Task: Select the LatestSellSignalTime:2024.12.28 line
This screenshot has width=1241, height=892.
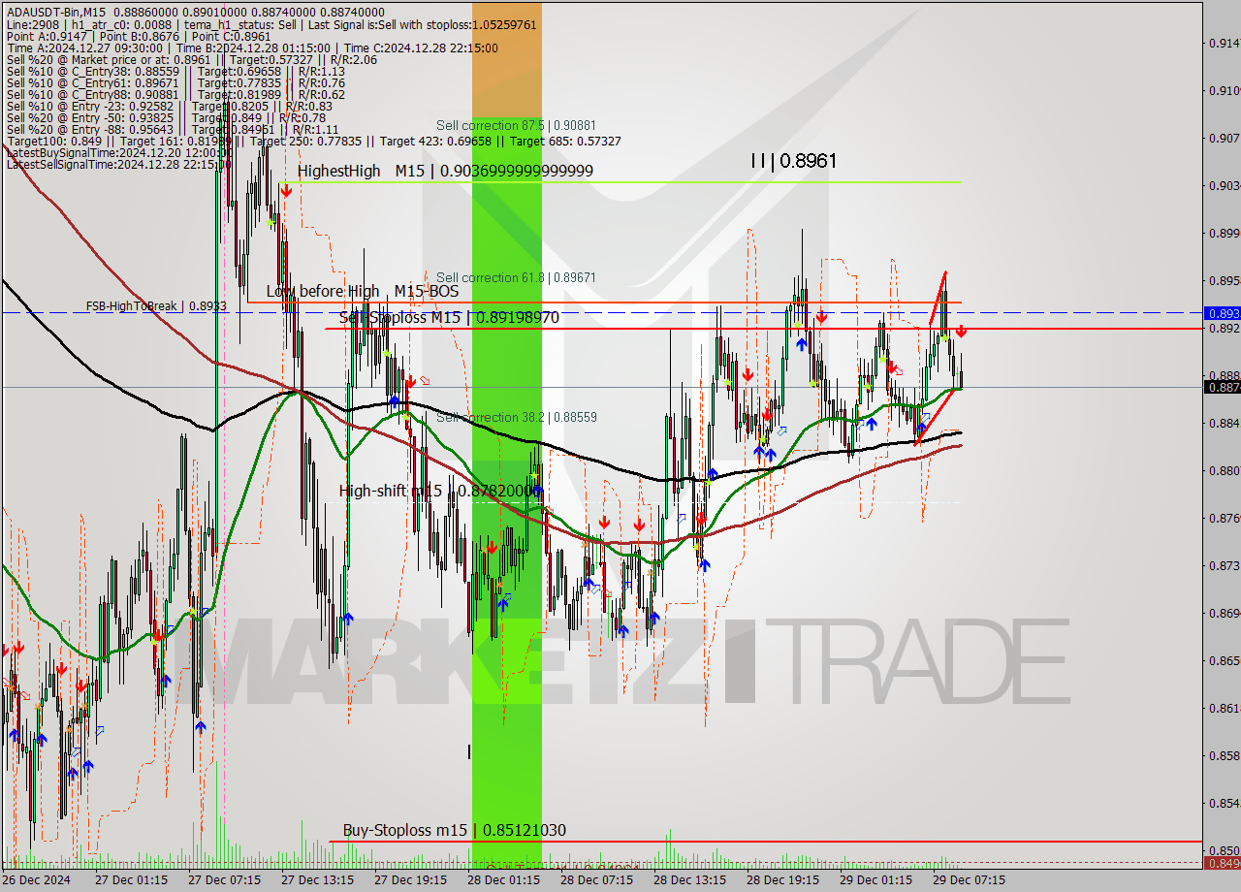Action: [118, 165]
